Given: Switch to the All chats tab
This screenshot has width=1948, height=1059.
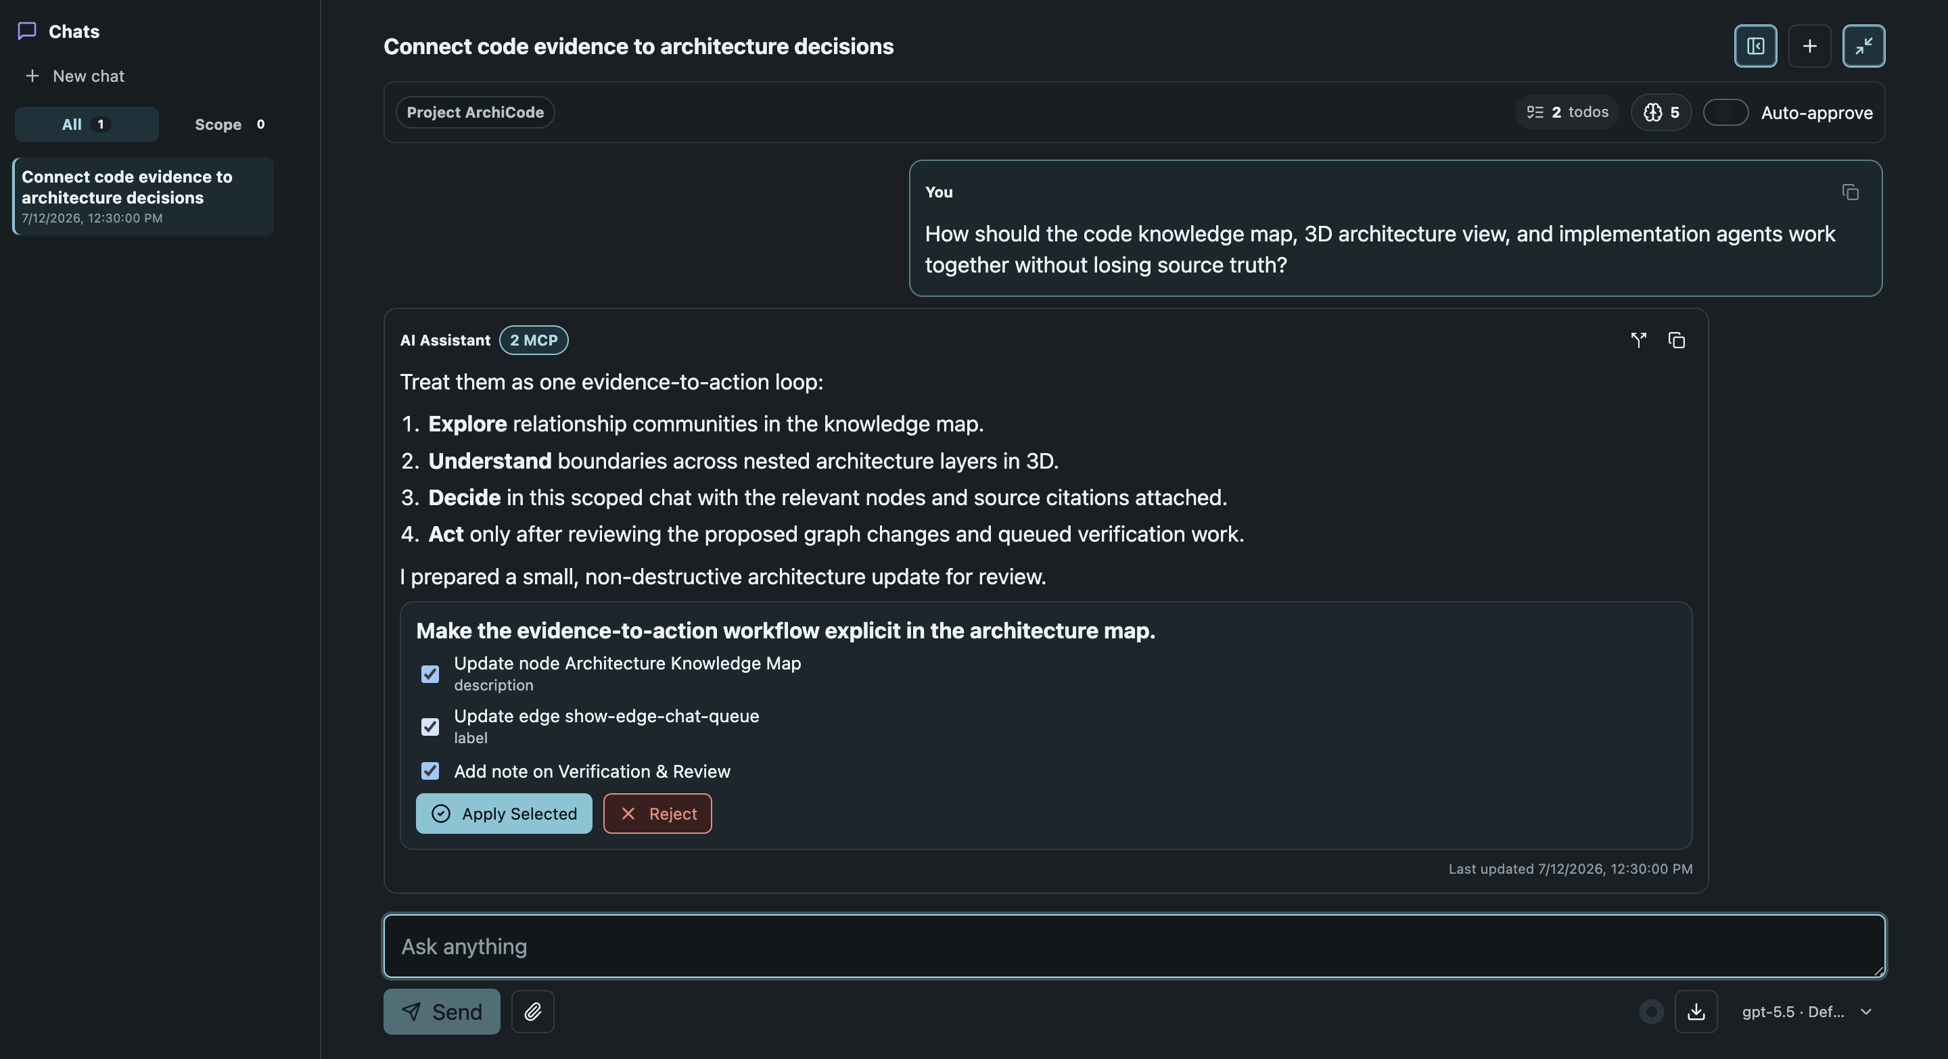Looking at the screenshot, I should 86,124.
